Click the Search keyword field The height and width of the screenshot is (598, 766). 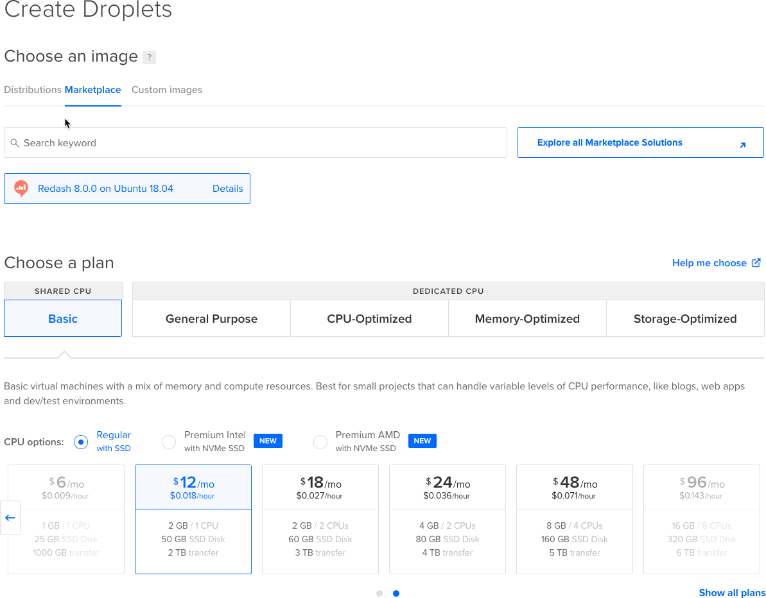256,142
